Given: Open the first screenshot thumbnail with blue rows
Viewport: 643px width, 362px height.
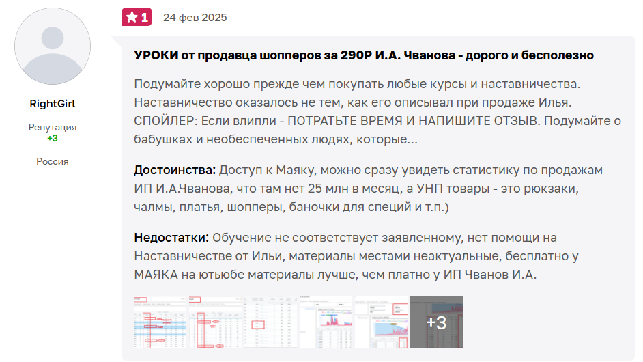Looking at the screenshot, I should (x=160, y=322).
